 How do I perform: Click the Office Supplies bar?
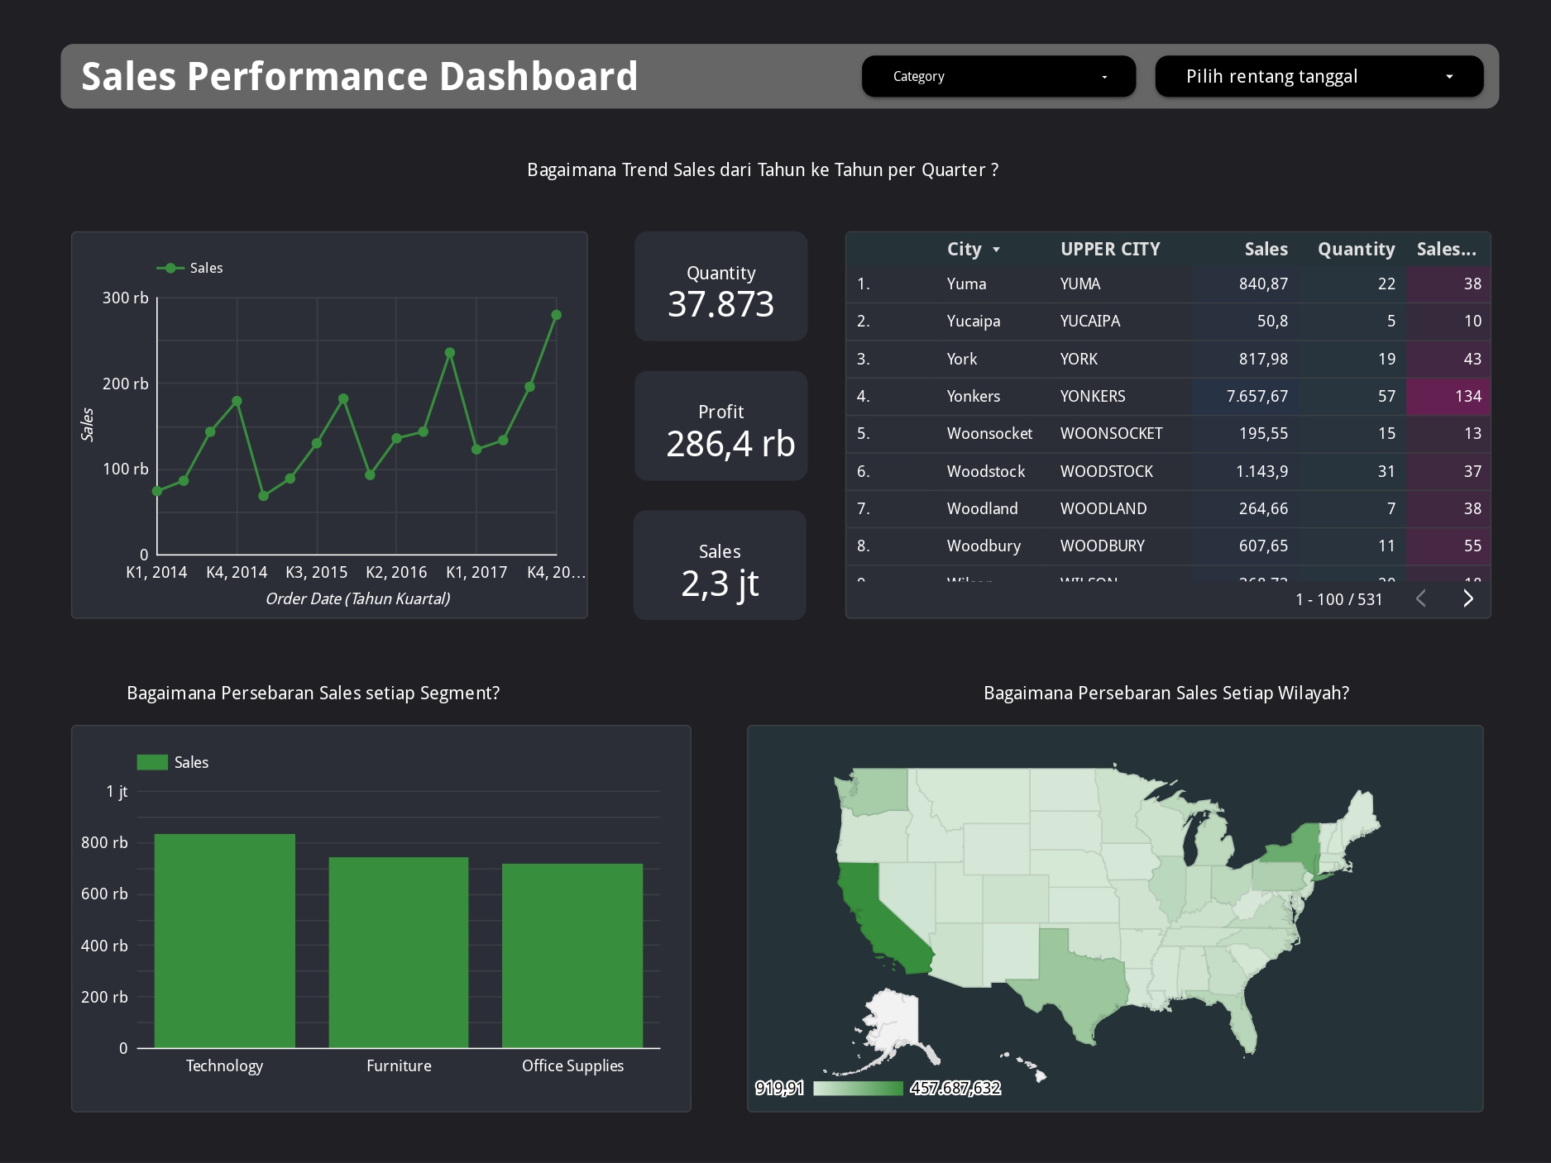[x=572, y=956]
